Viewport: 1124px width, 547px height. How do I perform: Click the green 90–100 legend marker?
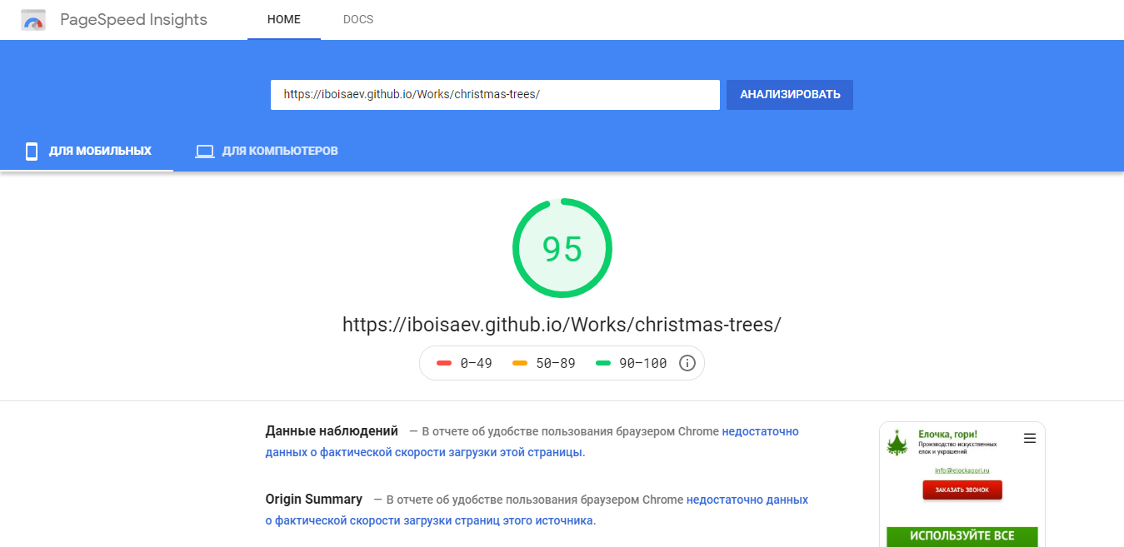pyautogui.click(x=603, y=363)
